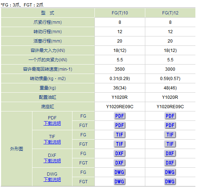Screen dimensions: 199x189
Task: Click the FG(T)10 column header cell
Action: point(120,13)
